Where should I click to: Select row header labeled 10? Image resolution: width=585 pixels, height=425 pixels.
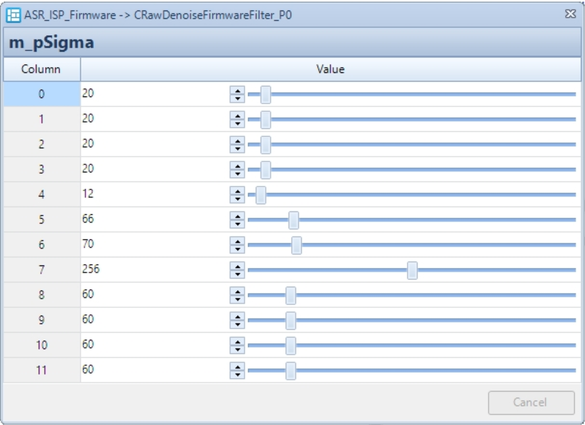point(41,345)
